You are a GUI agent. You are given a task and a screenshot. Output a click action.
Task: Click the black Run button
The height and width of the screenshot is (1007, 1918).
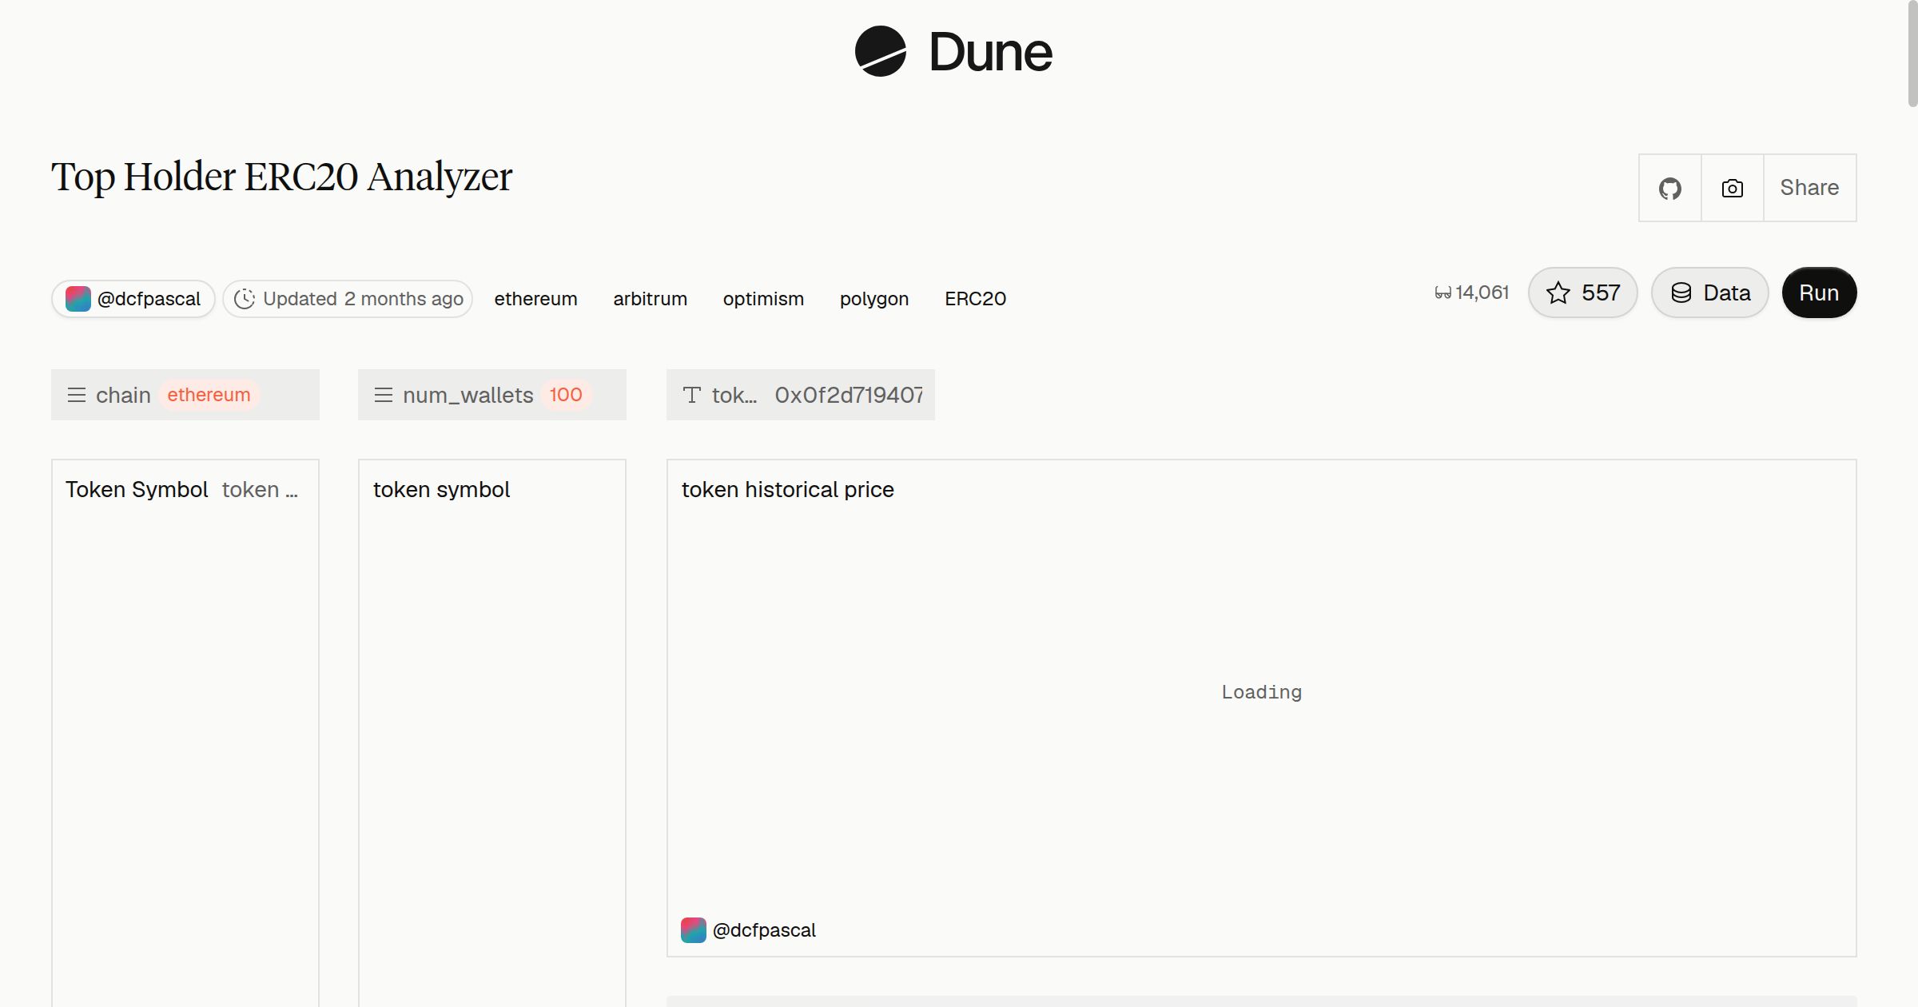[x=1819, y=293]
